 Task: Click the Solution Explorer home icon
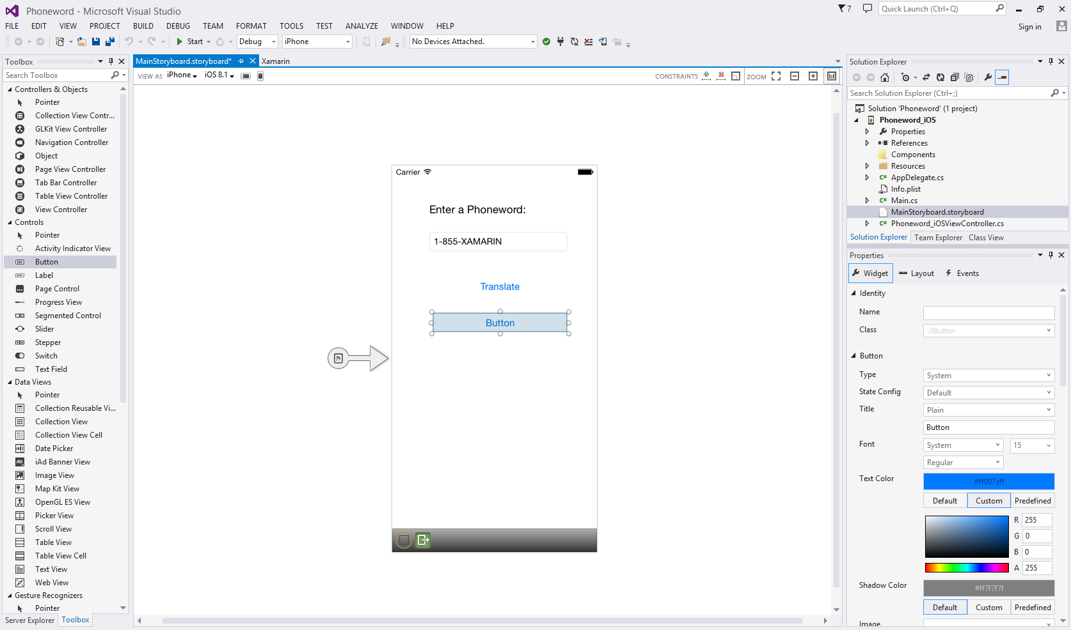click(x=885, y=77)
